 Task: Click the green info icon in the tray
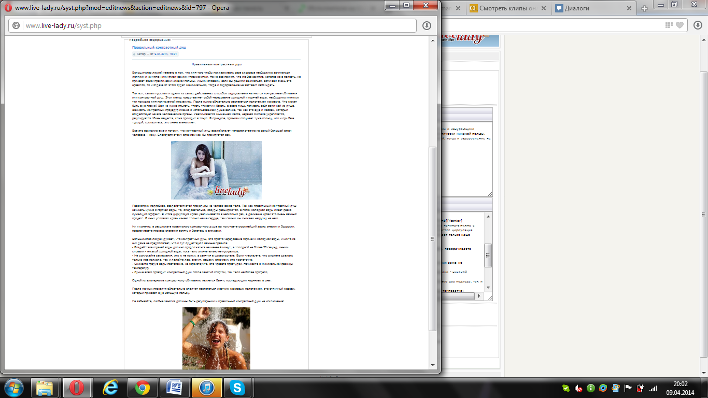591,388
